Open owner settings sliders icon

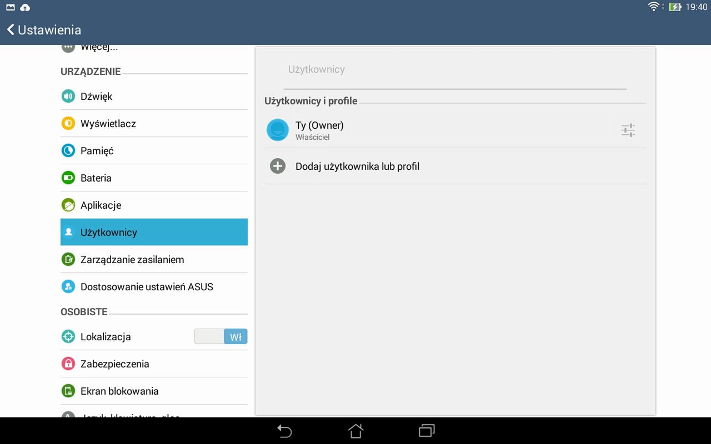tap(628, 130)
